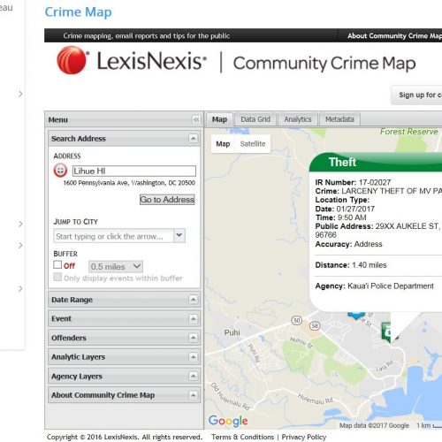Click the blue incident marker on map
The height and width of the screenshot is (442, 442).
(356, 316)
